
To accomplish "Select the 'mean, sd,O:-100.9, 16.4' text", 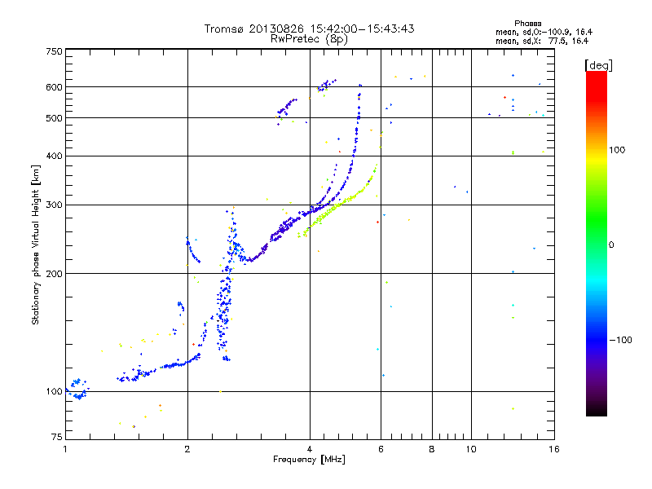I will [x=544, y=32].
